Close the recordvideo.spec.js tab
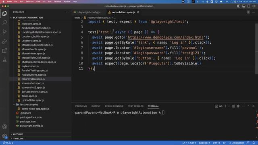This screenshot has height=145, width=258. click(138, 12)
